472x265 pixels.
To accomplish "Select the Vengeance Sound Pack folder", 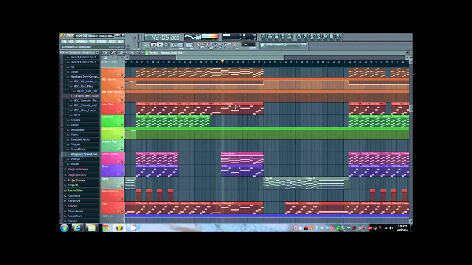I will click(84, 154).
